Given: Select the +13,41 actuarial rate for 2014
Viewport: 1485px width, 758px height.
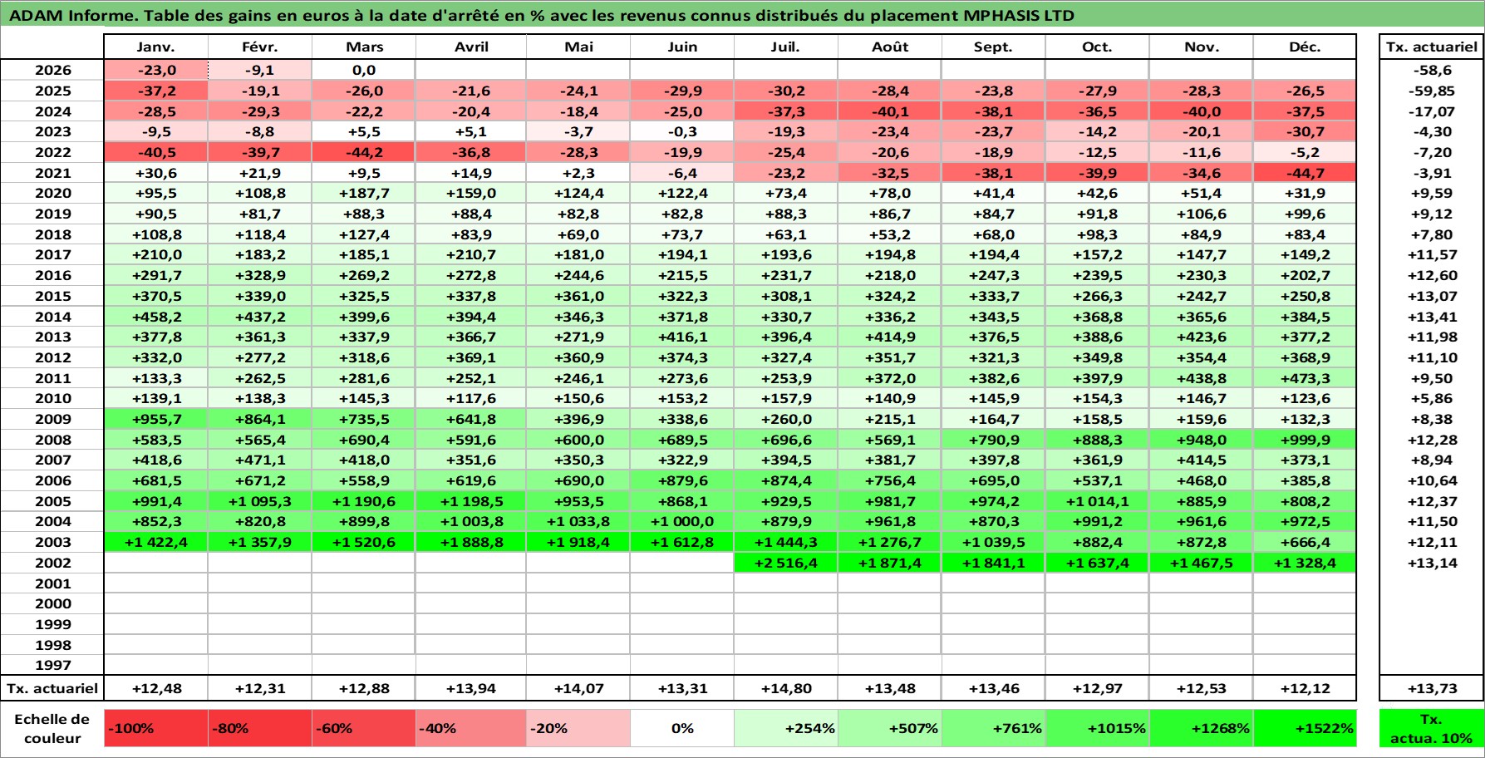Looking at the screenshot, I should click(x=1432, y=317).
